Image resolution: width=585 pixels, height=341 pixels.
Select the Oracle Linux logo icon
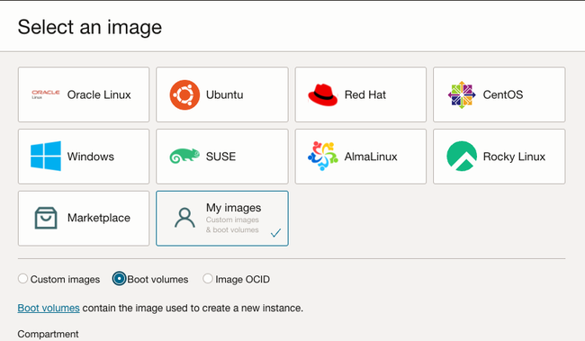coord(46,94)
